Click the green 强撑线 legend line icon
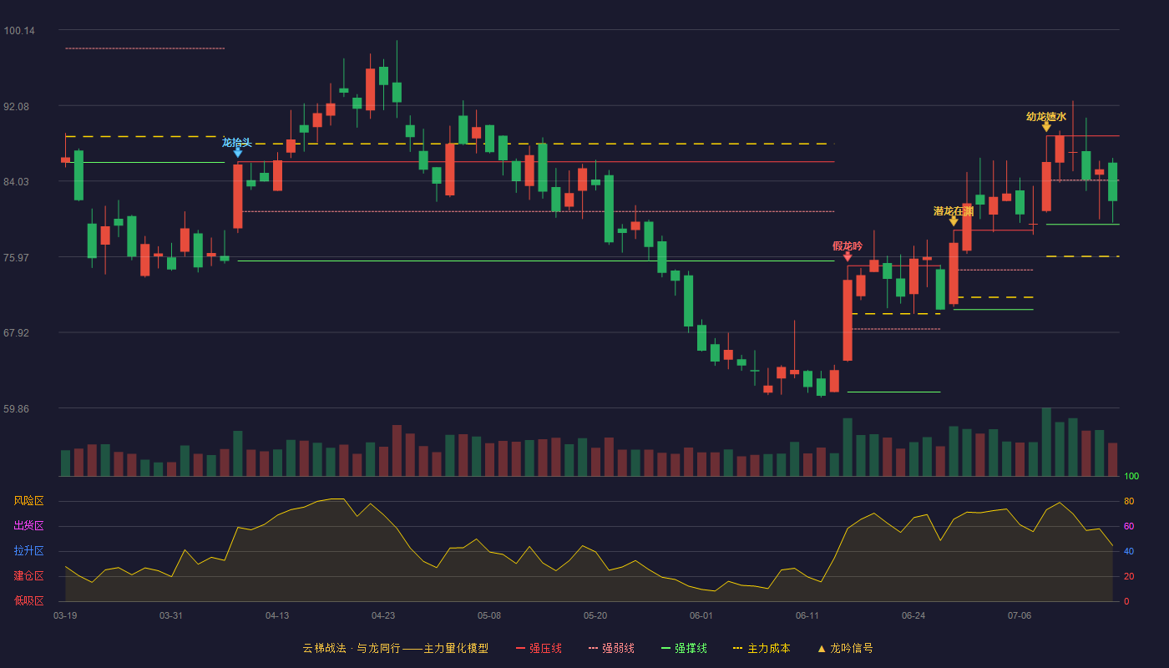Viewport: 1169px width, 668px height. 665,648
